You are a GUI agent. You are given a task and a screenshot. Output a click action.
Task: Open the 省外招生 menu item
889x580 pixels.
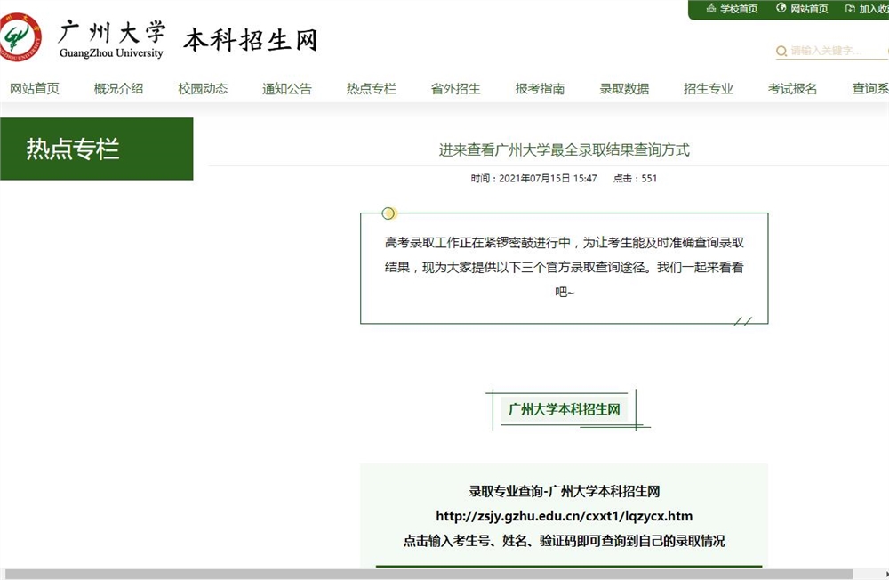(456, 89)
